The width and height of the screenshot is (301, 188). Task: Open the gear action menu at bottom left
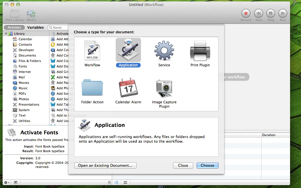coord(6,182)
